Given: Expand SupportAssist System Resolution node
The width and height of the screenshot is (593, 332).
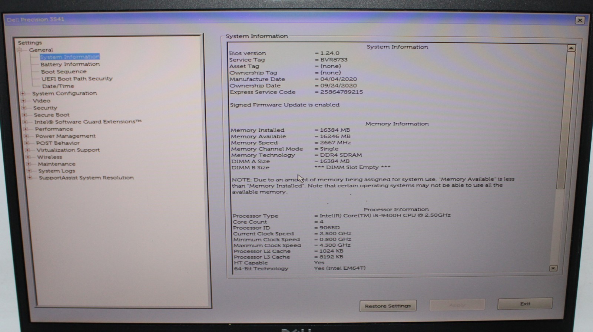Looking at the screenshot, I should [x=30, y=178].
